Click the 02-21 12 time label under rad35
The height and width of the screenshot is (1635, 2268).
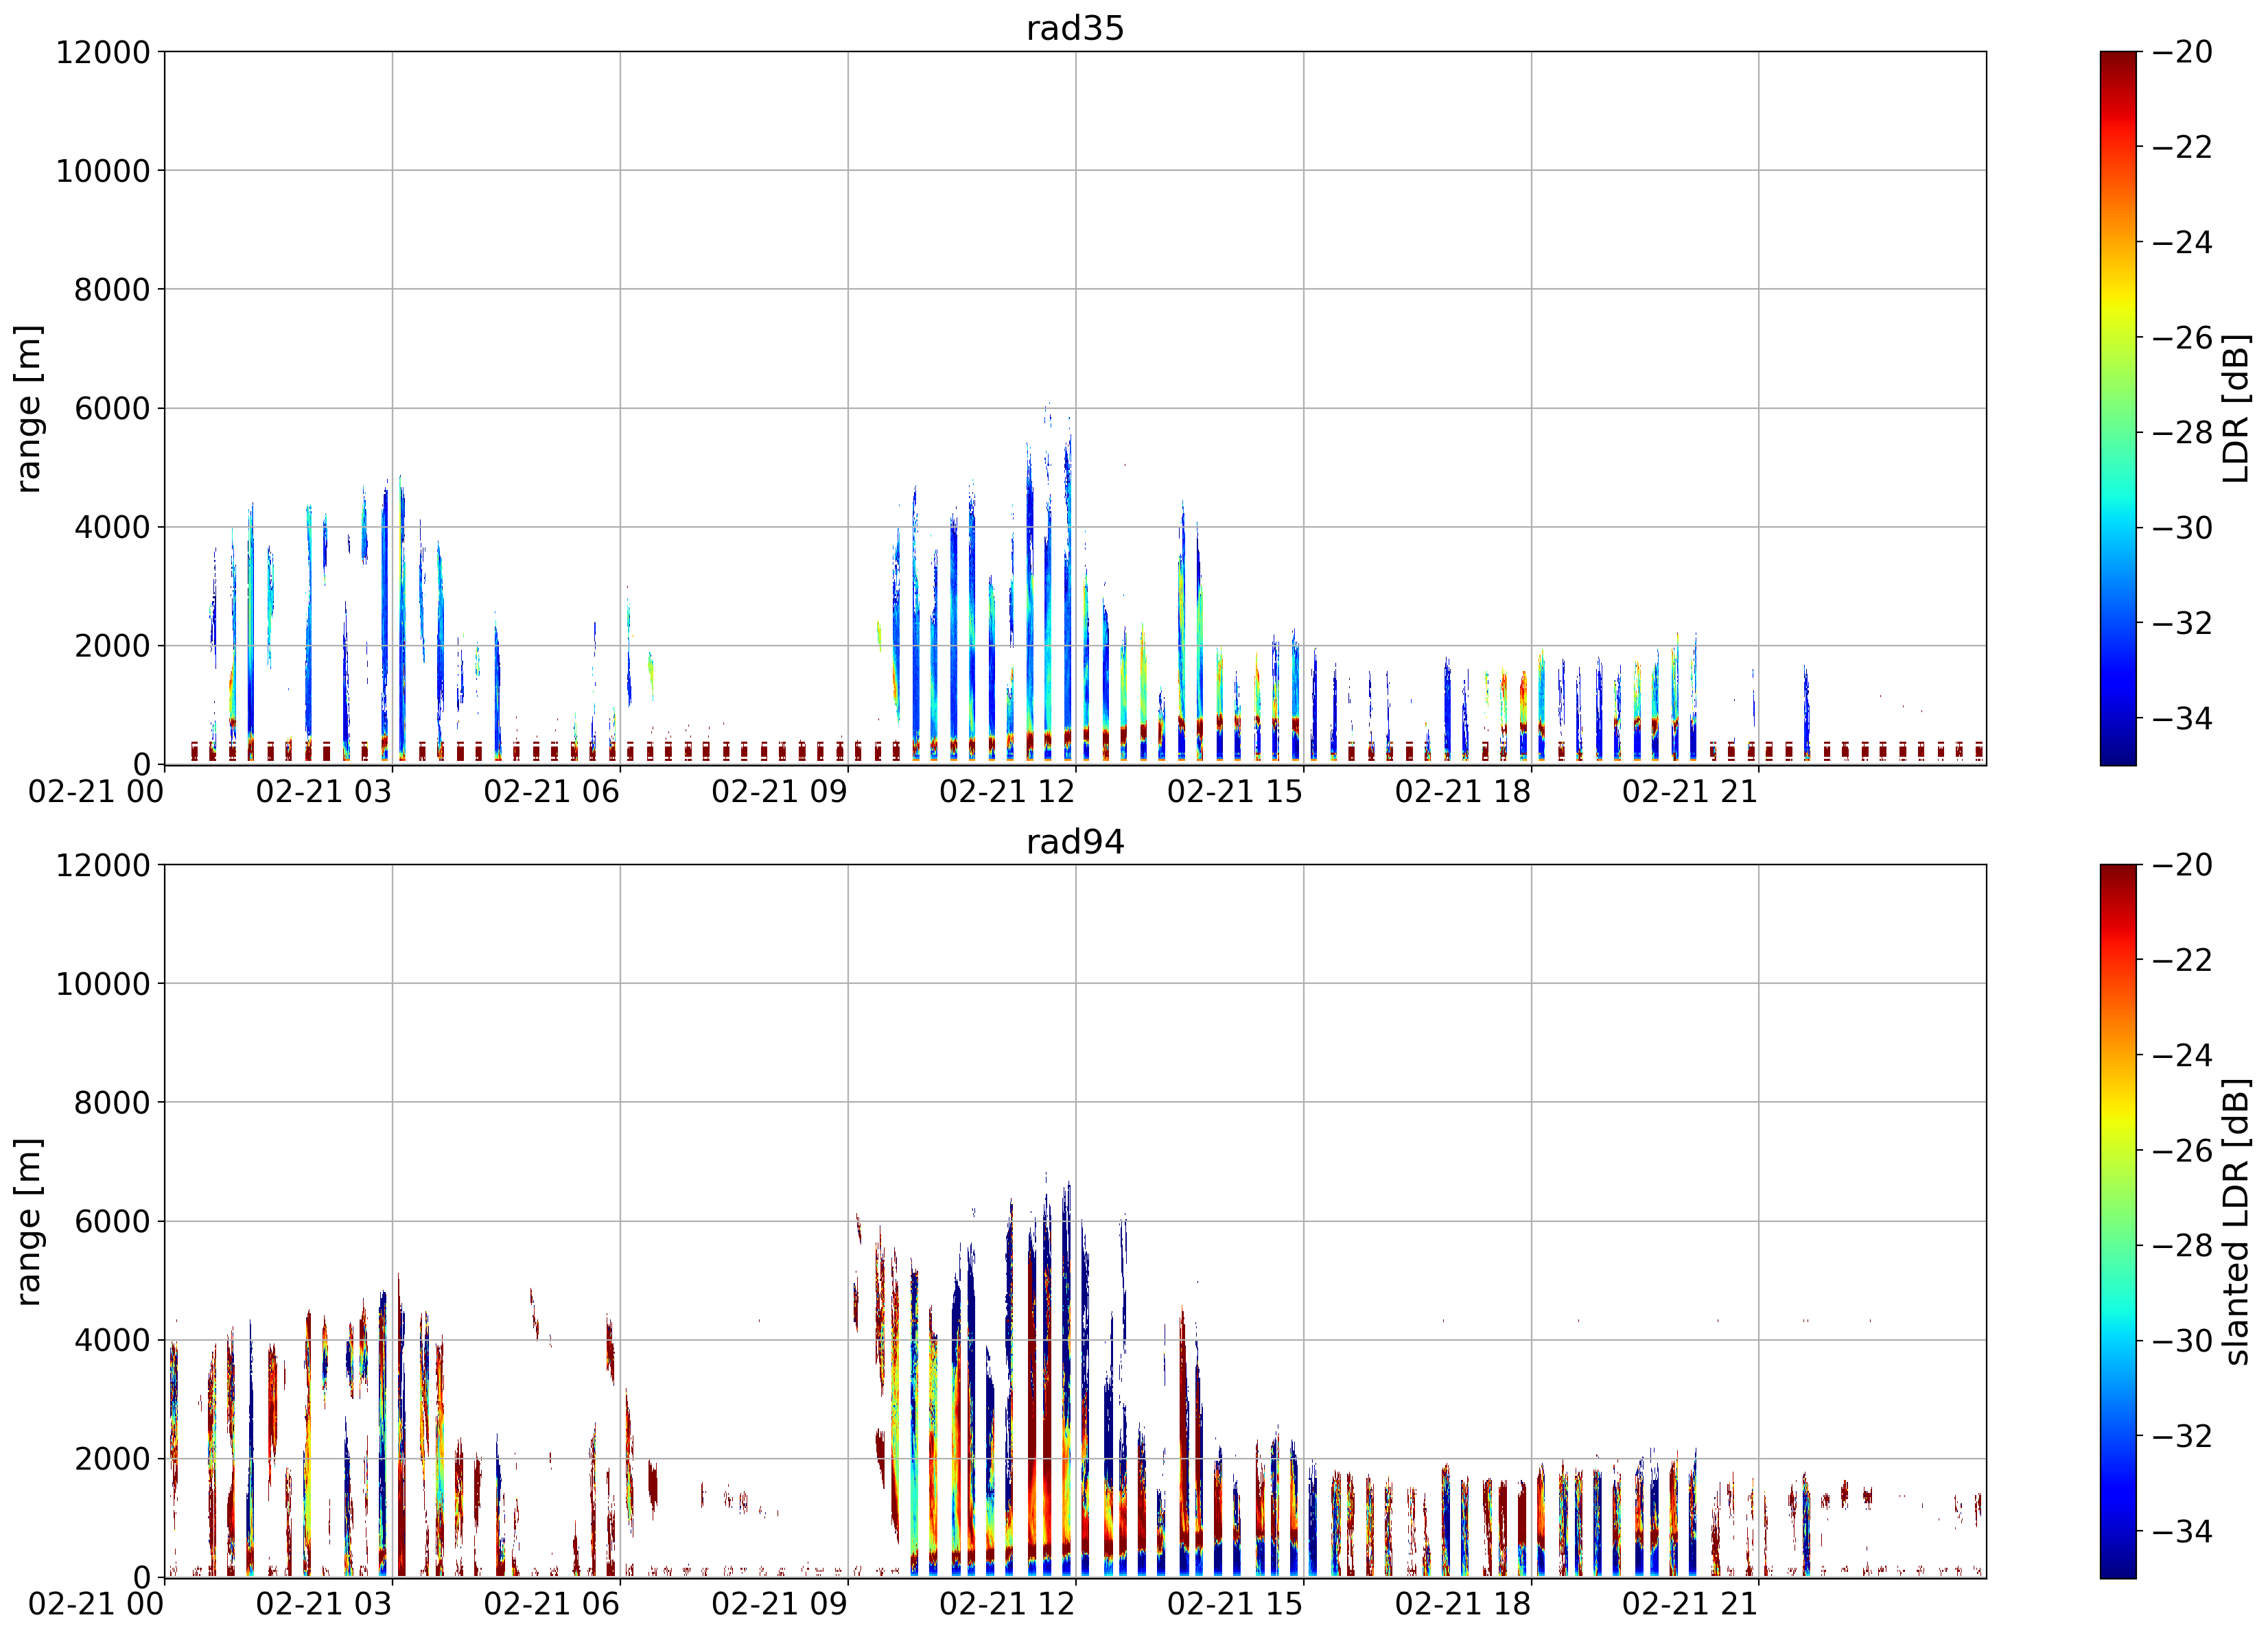[1007, 792]
